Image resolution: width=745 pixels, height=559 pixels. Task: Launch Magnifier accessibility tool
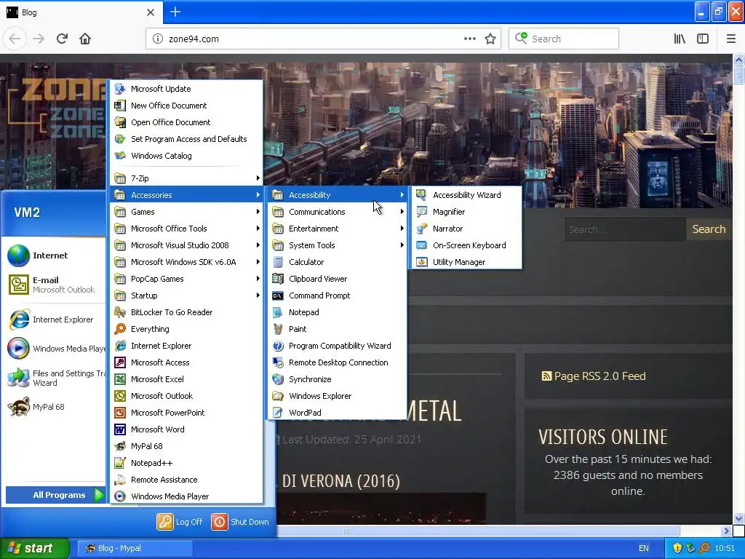[467, 212]
